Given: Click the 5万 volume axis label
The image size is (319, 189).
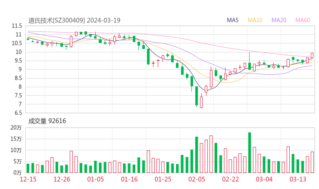Looking at the screenshot, I should tap(18, 162).
